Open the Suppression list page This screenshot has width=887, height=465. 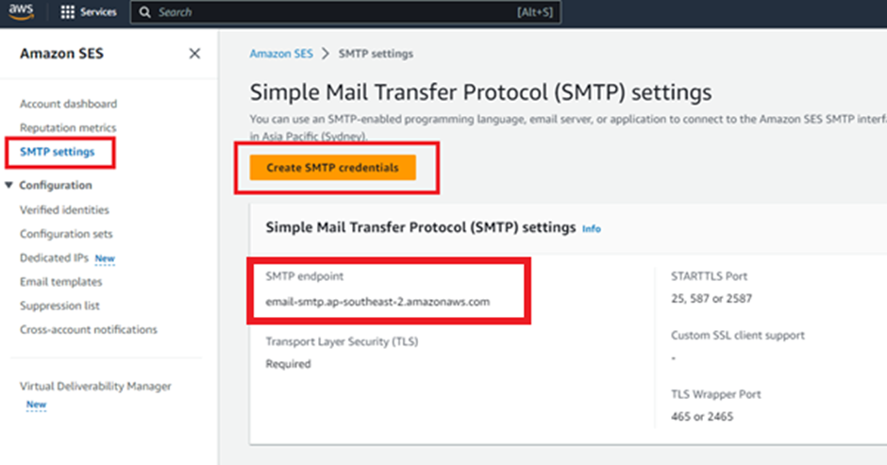(59, 306)
